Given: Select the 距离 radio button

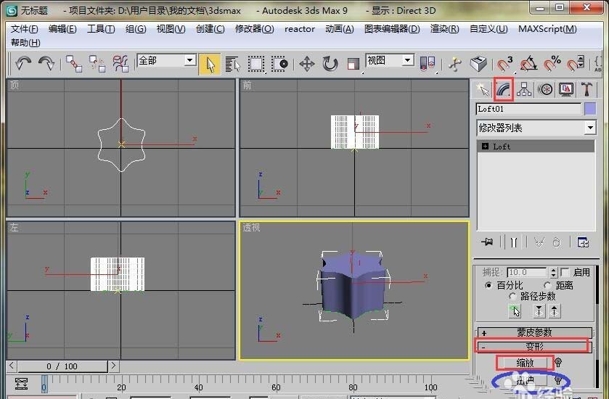Looking at the screenshot, I should (x=547, y=285).
